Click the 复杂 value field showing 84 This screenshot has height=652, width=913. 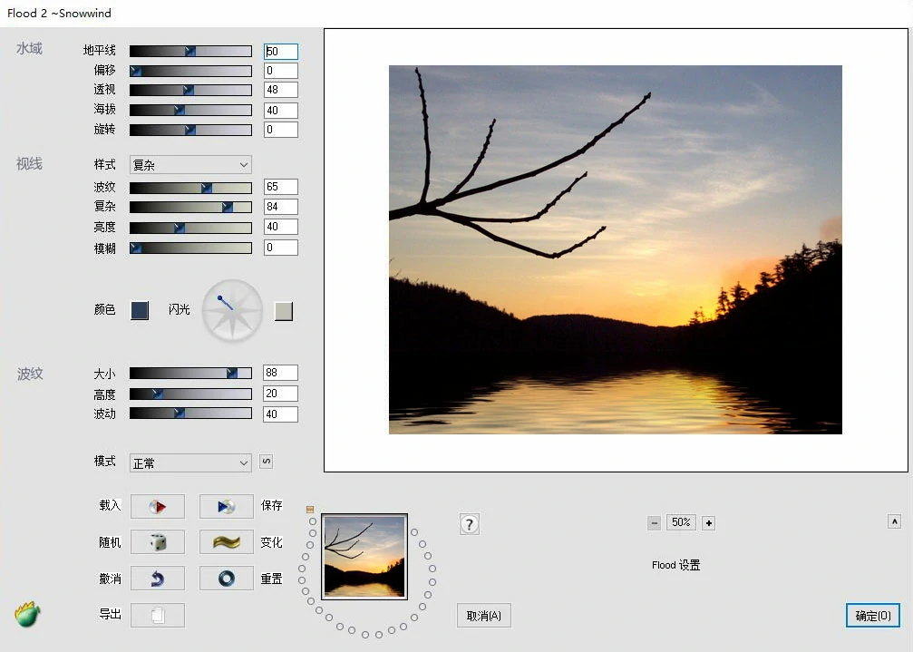[281, 206]
